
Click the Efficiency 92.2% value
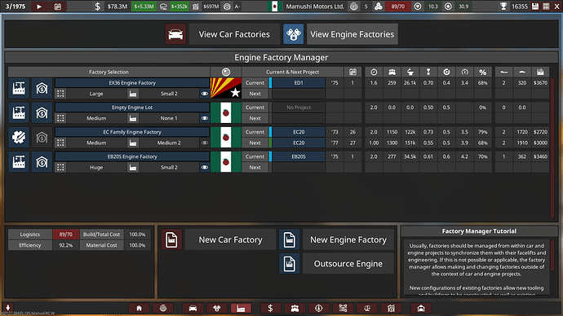[x=66, y=245]
